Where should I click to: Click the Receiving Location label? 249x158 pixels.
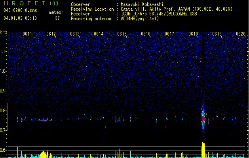[92, 9]
